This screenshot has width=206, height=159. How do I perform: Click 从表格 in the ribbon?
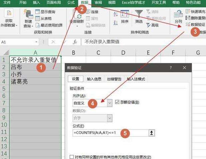pyautogui.click(x=43, y=18)
